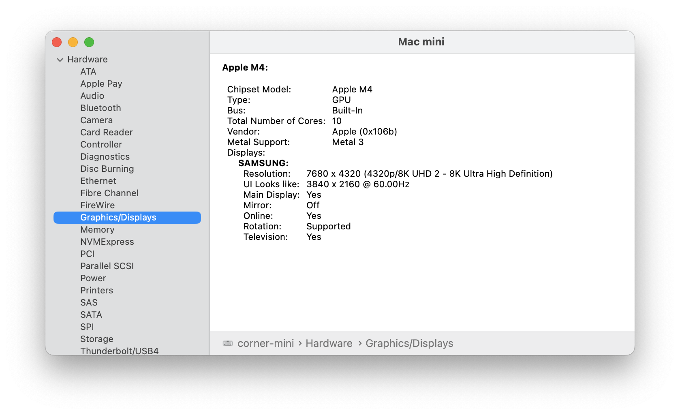Image resolution: width=680 pixels, height=415 pixels.
Task: Select the Apple Pay sidebar item
Action: pyautogui.click(x=101, y=83)
